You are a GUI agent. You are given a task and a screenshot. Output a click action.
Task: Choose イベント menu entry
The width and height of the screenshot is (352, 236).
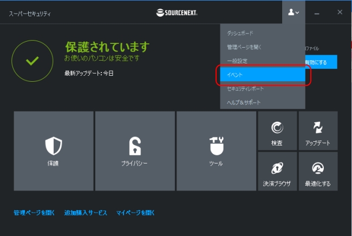click(x=263, y=75)
